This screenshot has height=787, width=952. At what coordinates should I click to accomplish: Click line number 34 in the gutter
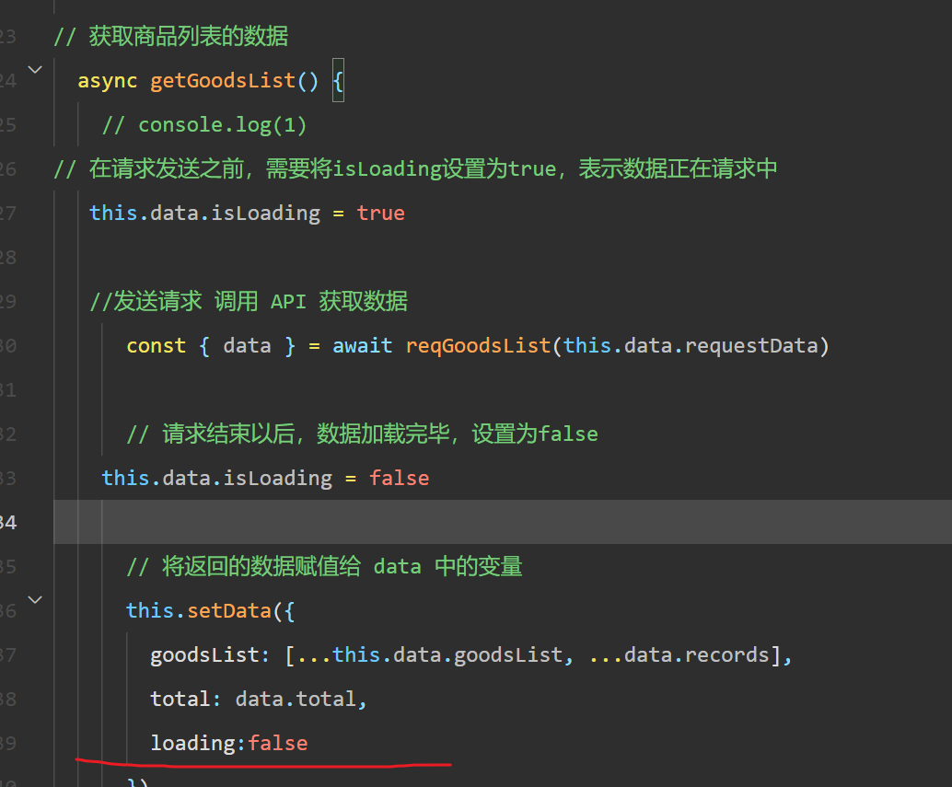click(7, 523)
